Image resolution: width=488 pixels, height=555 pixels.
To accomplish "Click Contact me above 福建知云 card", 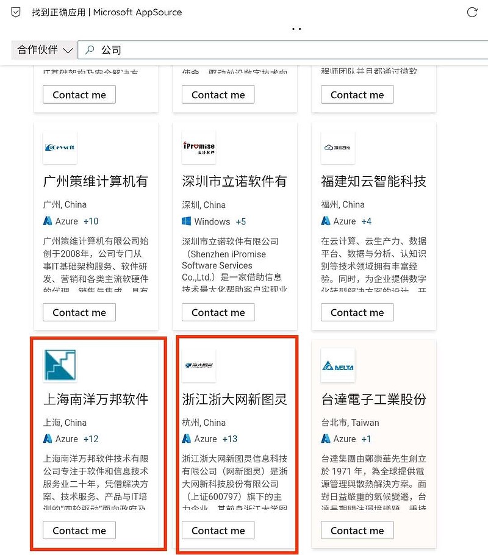I will pos(357,95).
